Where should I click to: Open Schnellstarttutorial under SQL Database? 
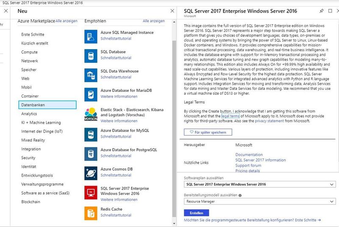[x=116, y=58]
